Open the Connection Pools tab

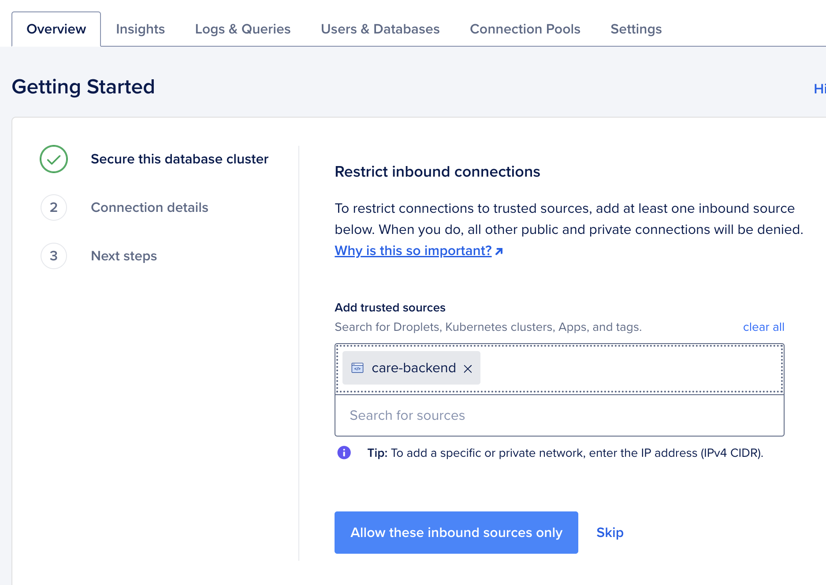(x=525, y=29)
